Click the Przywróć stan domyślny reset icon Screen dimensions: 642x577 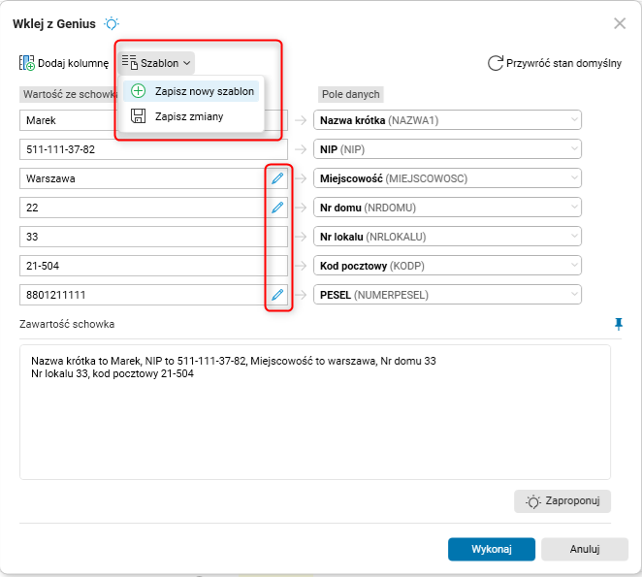(495, 63)
